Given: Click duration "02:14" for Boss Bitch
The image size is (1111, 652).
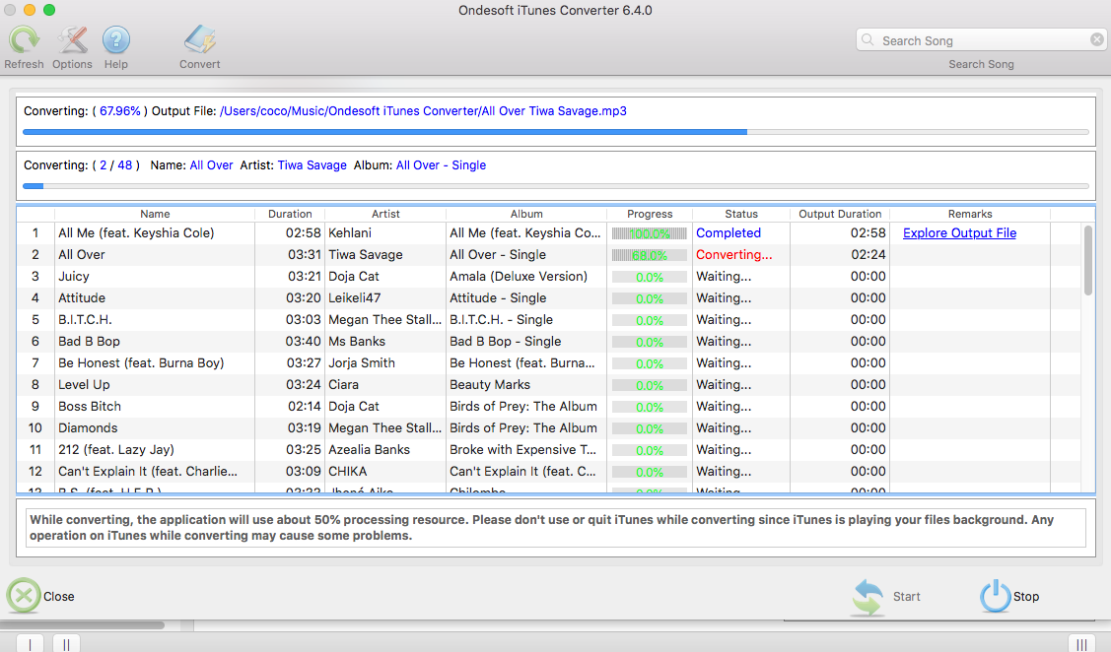Looking at the screenshot, I should [x=304, y=407].
